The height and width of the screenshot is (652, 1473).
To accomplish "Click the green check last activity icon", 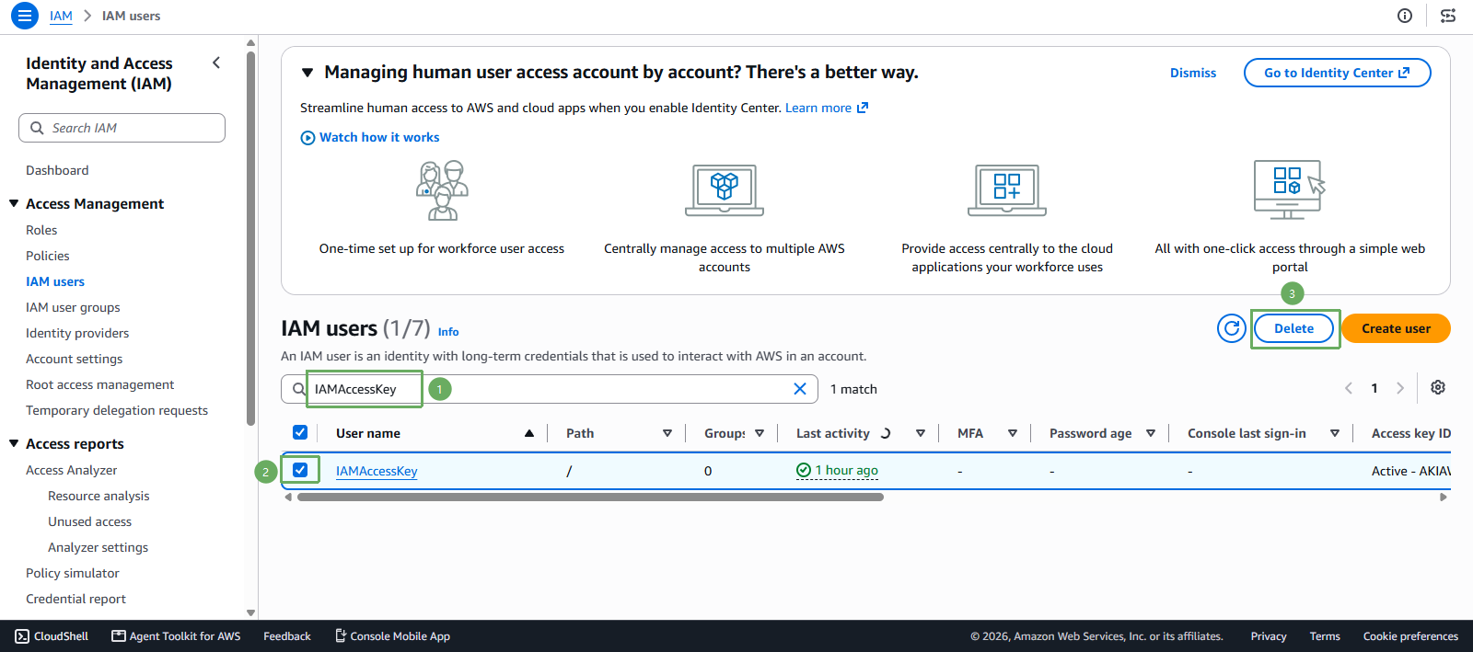I will [x=804, y=471].
